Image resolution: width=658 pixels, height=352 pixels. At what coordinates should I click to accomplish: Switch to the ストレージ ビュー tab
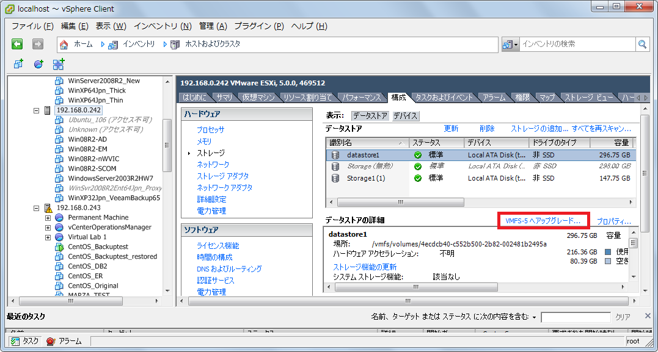tap(588, 98)
